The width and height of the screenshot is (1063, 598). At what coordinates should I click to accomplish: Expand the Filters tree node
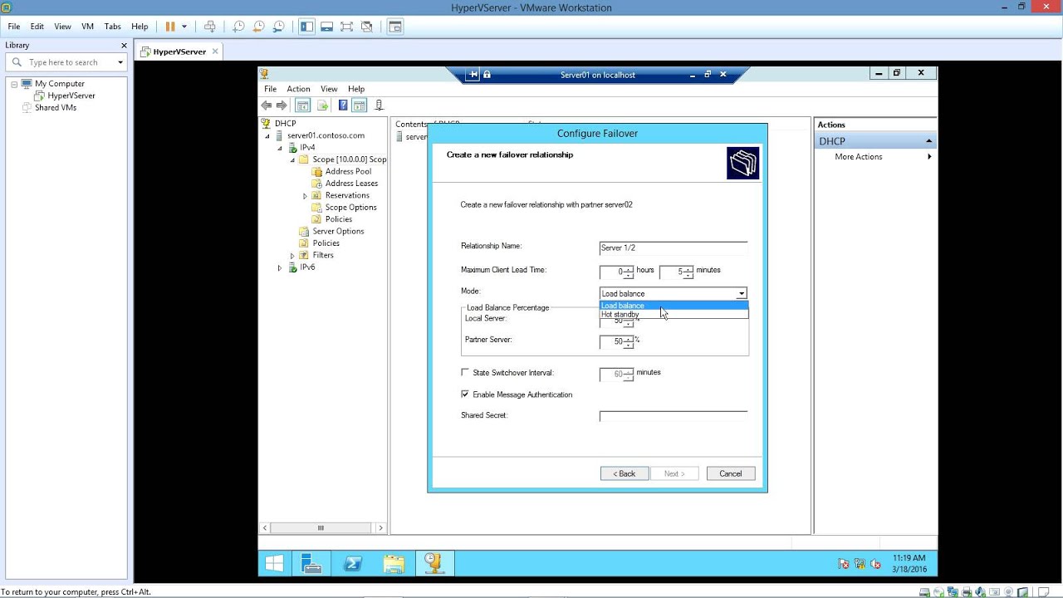[x=292, y=256]
